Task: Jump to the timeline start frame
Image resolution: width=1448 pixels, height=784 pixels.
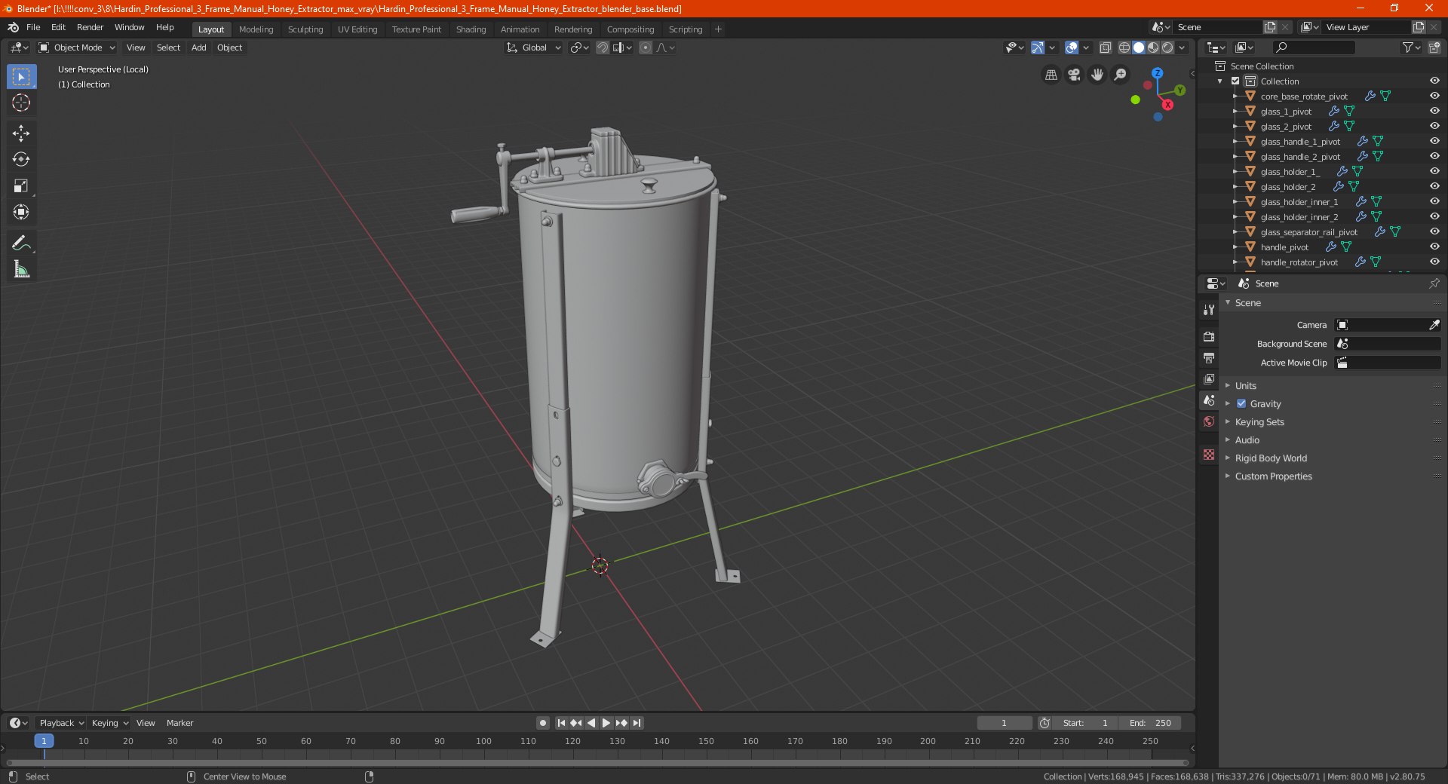Action: point(561,723)
